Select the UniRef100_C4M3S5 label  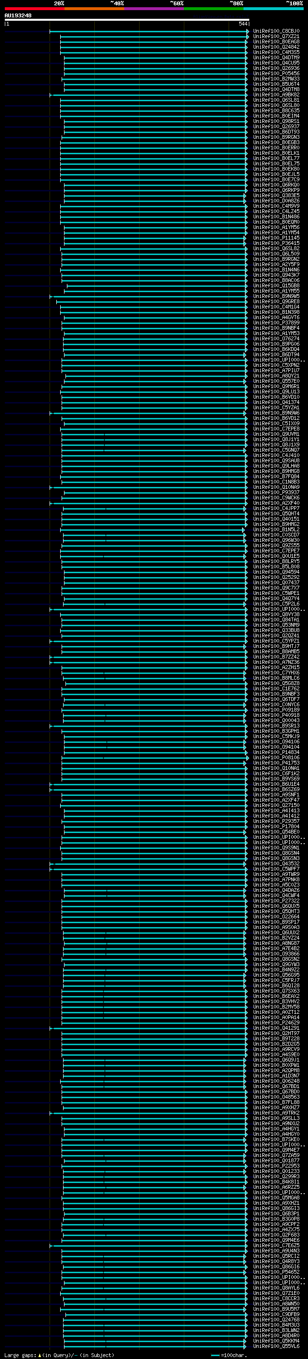[276, 52]
